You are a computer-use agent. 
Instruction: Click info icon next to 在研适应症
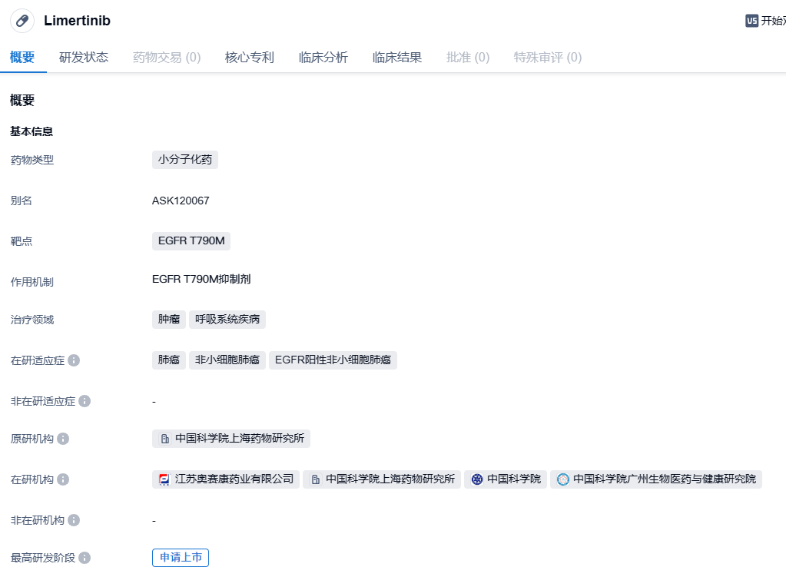pyautogui.click(x=74, y=360)
